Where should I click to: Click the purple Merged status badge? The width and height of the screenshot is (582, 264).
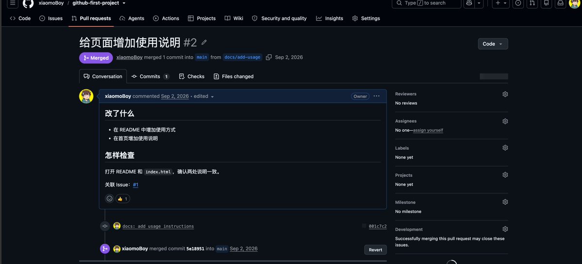[96, 58]
